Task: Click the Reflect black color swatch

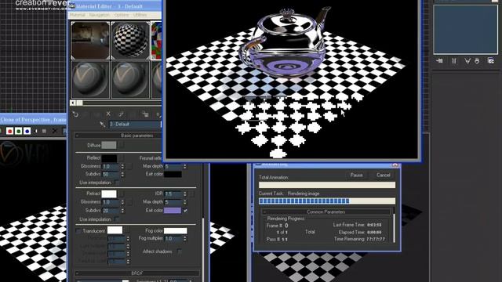Action: click(109, 158)
